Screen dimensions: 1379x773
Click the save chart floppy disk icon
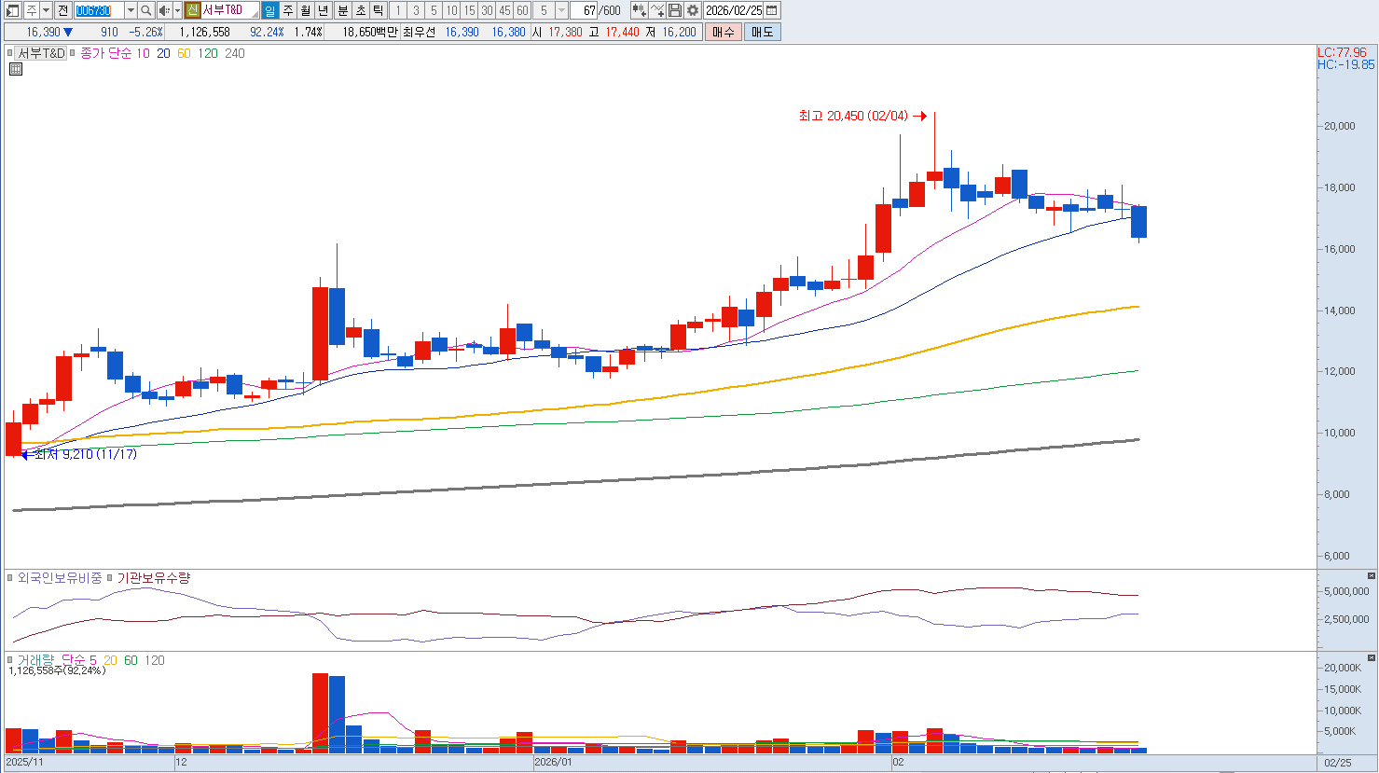tap(675, 10)
